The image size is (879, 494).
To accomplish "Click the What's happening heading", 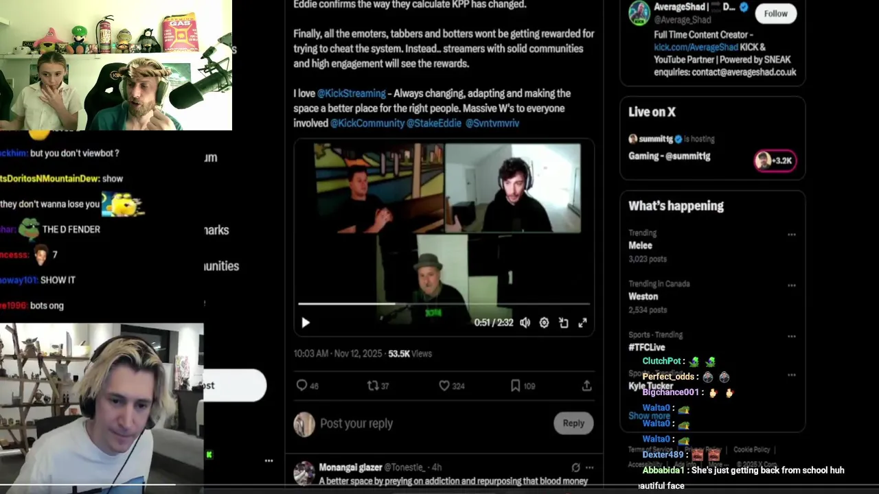I will point(676,206).
